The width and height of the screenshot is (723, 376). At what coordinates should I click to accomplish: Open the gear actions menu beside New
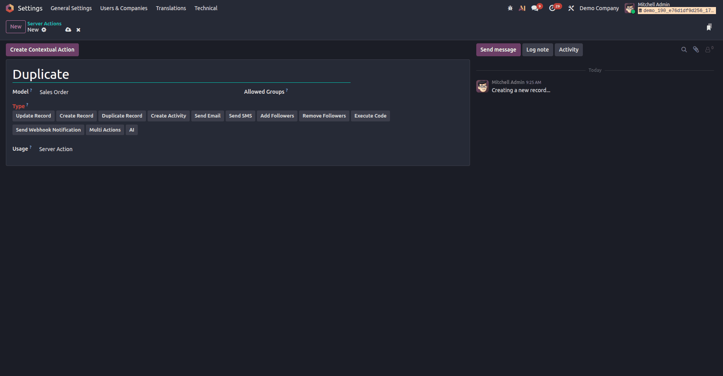pyautogui.click(x=44, y=30)
